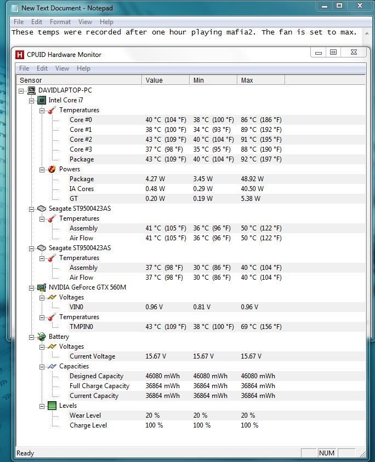Screen dimensions: 375x462
Task: Click the CPUID Hardware Monitor red H icon
Action: [x=20, y=55]
